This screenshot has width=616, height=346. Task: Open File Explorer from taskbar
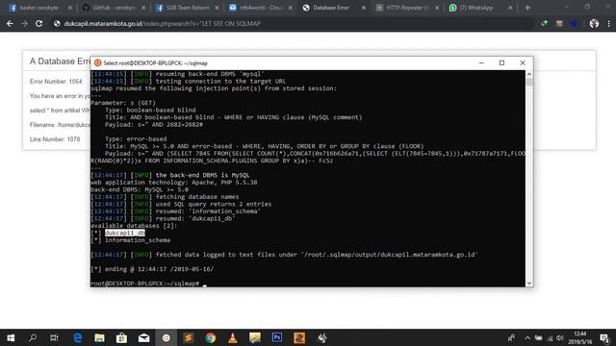(x=99, y=337)
